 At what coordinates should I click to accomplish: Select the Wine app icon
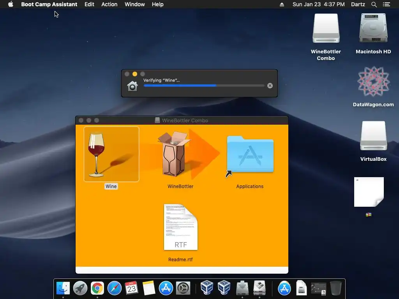(x=111, y=154)
